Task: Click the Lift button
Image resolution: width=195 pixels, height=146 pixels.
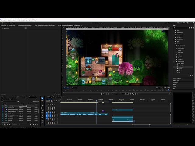Action: pos(126,94)
